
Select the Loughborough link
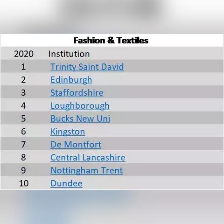(x=80, y=106)
